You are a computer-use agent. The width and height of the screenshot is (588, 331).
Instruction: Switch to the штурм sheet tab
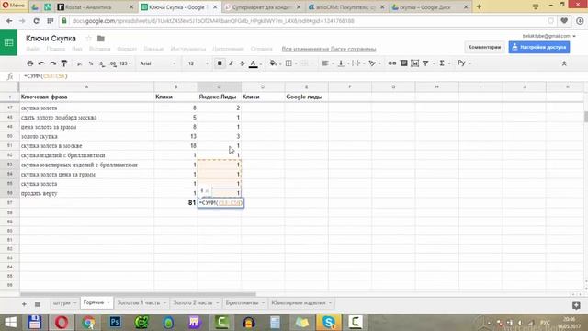tap(62, 302)
